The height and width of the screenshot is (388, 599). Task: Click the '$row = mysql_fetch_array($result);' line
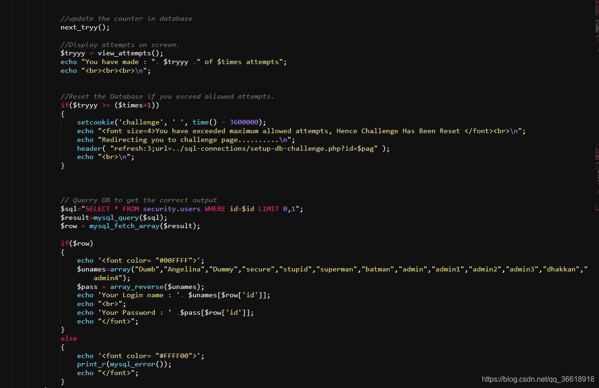click(130, 226)
